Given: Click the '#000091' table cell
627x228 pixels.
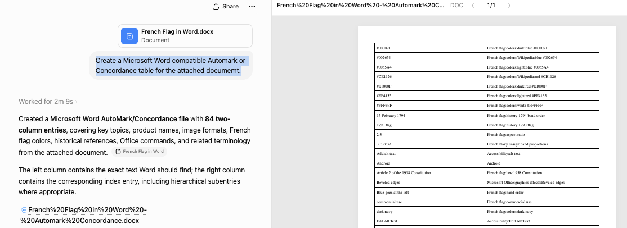Looking at the screenshot, I should [x=429, y=48].
